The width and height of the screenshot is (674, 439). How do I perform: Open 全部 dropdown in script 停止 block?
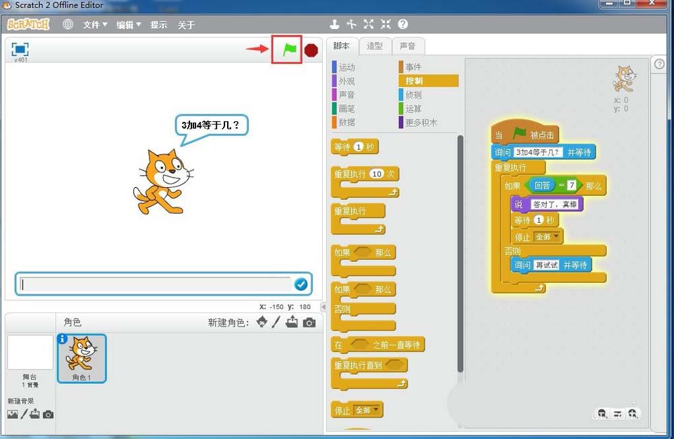[547, 237]
